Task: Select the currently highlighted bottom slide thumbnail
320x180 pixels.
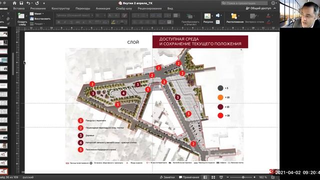Action: [3, 171]
